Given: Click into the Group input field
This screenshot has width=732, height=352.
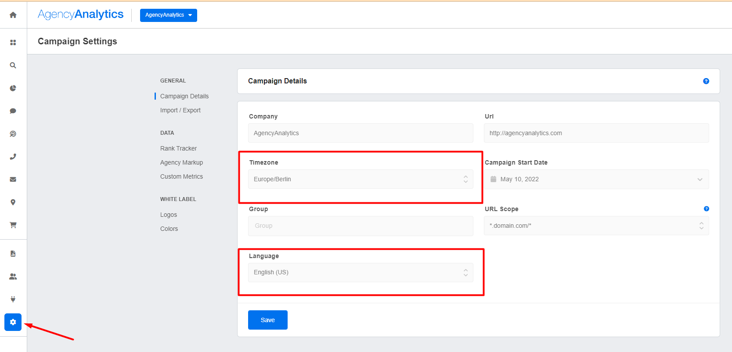Looking at the screenshot, I should 360,226.
